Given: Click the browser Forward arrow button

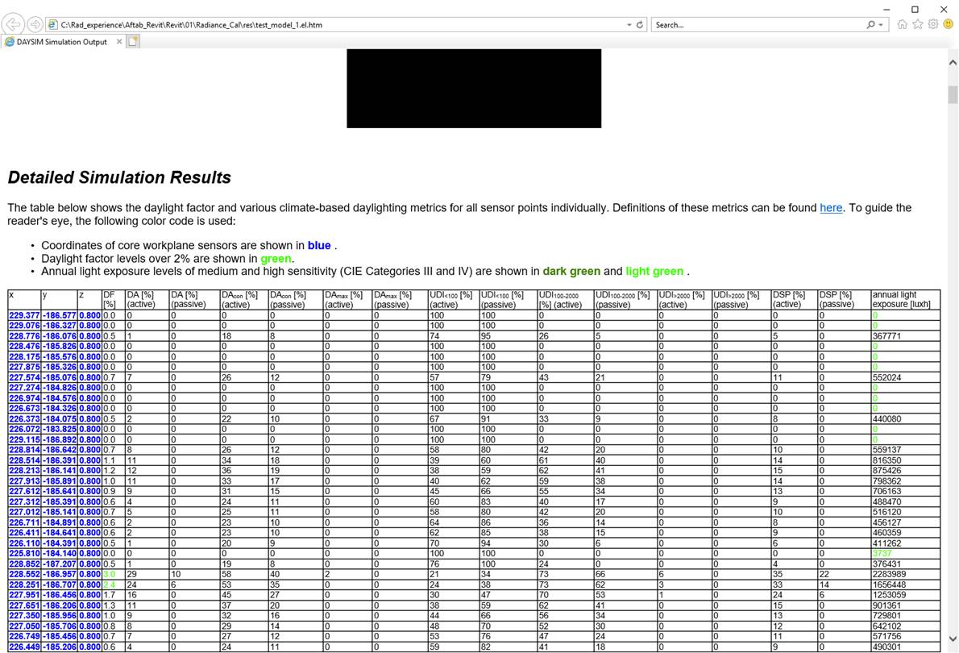Looking at the screenshot, I should coord(35,24).
